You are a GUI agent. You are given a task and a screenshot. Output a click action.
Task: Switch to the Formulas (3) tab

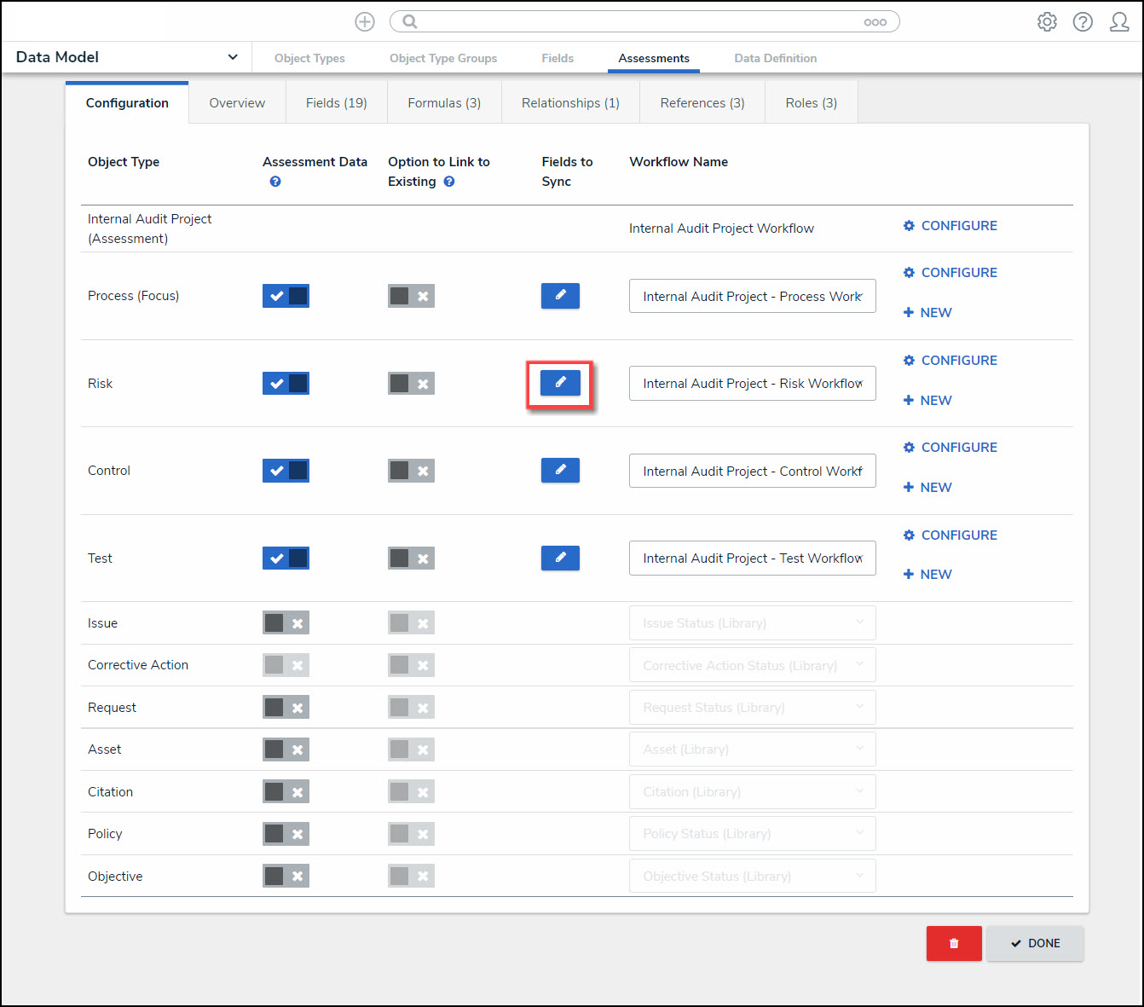click(444, 103)
